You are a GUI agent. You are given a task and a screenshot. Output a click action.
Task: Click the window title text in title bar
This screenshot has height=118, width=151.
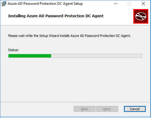(x=45, y=4)
